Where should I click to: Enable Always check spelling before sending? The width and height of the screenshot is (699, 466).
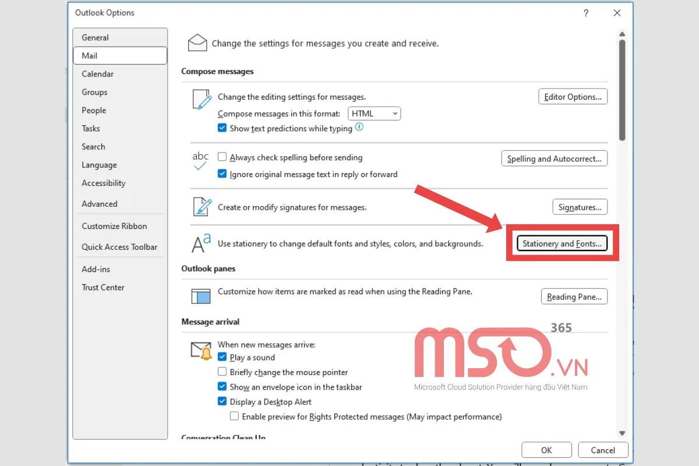coord(222,157)
